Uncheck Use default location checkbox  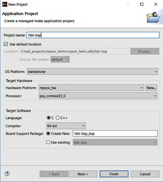pos(6,44)
